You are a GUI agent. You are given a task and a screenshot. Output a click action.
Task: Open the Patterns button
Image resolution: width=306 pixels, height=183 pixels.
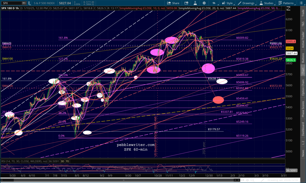[286, 3]
